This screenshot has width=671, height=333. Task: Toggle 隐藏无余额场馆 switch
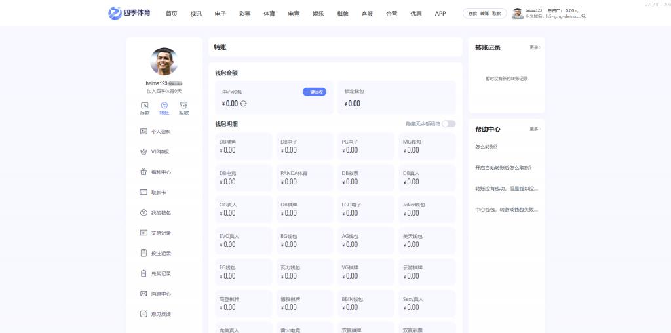[448, 124]
